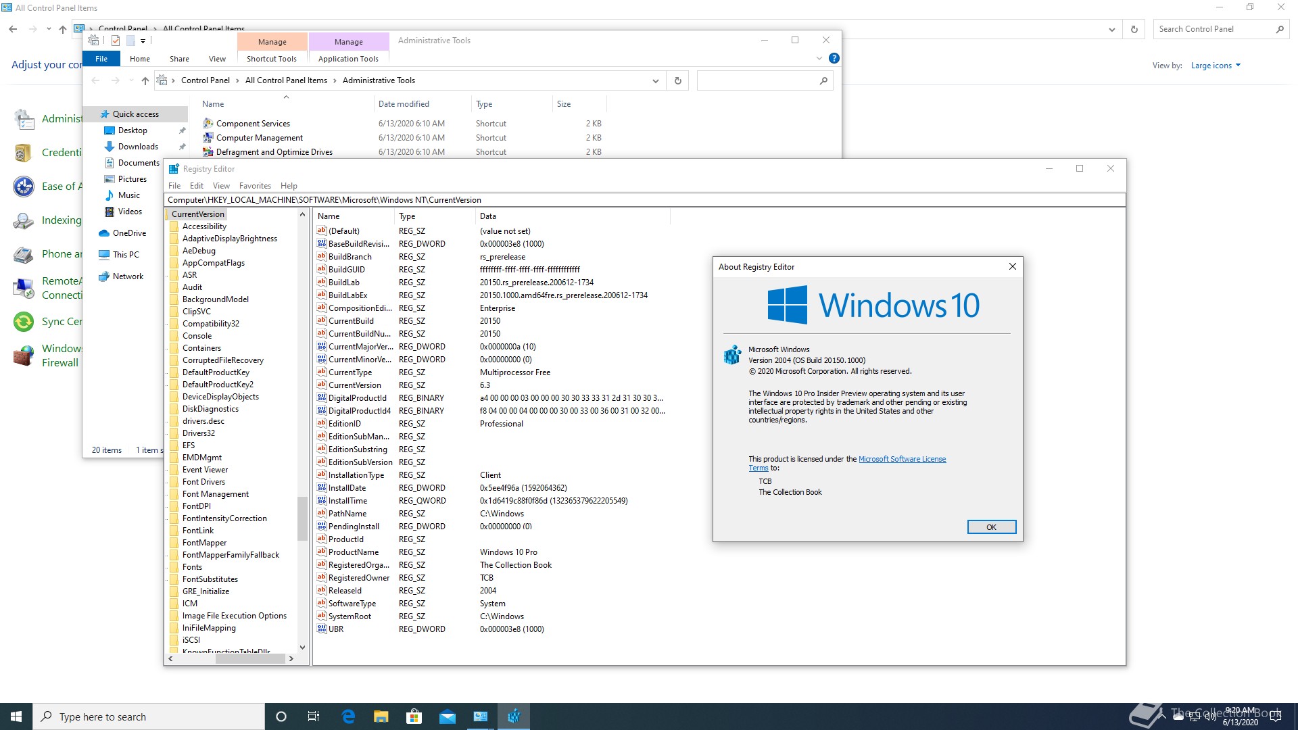Screen dimensions: 1298x730
Task: Select OneDrive in Explorer navigation pane
Action: pos(129,233)
